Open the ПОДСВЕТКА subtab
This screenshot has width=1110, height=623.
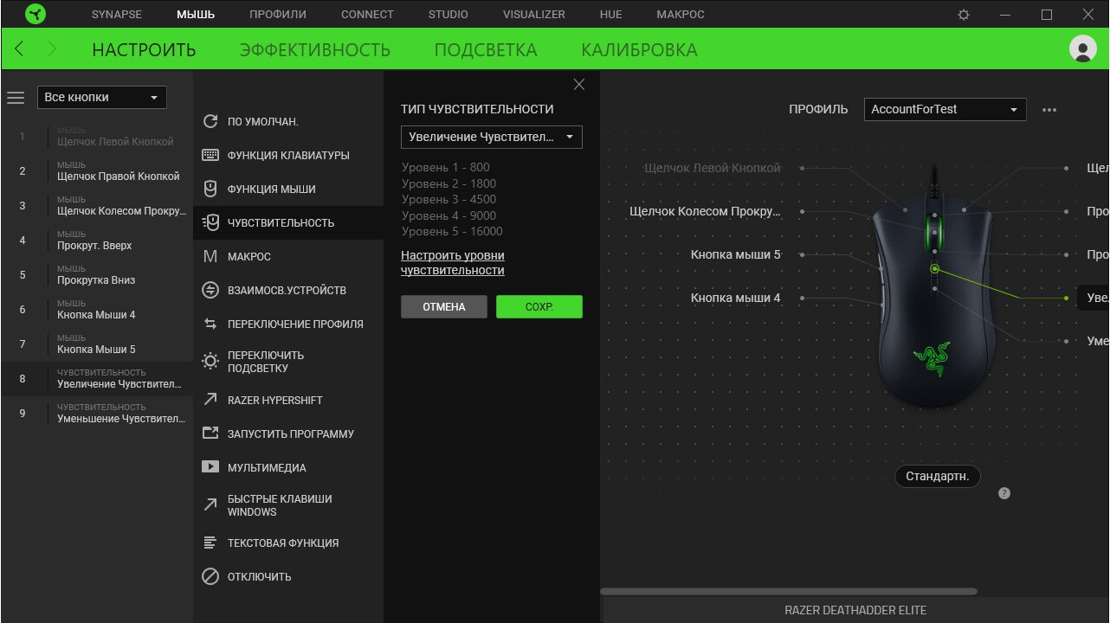pyautogui.click(x=486, y=50)
